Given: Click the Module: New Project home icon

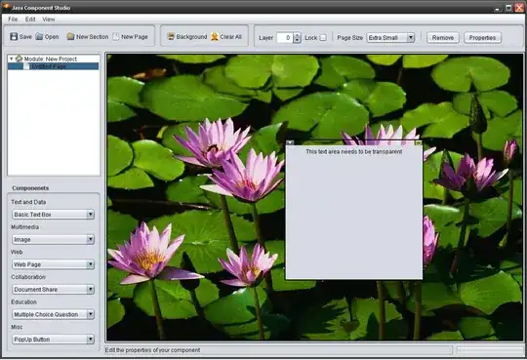Looking at the screenshot, I should click(20, 59).
